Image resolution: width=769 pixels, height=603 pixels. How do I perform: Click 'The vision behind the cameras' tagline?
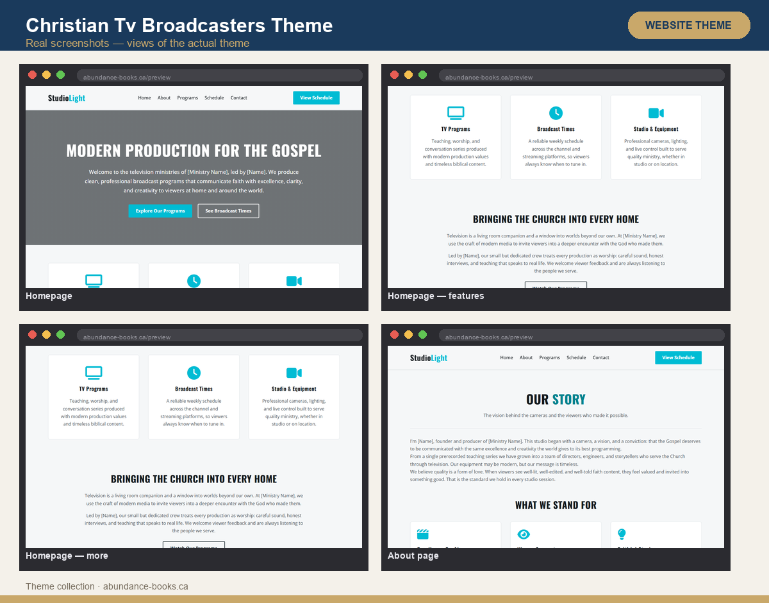[x=556, y=416]
